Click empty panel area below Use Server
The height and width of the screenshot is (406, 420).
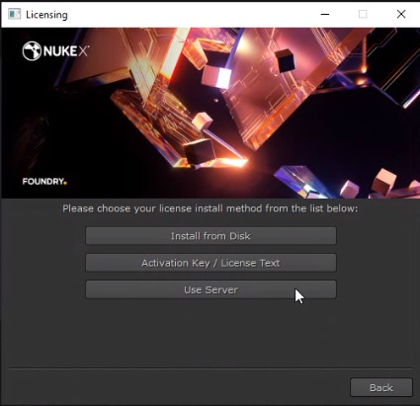210,333
